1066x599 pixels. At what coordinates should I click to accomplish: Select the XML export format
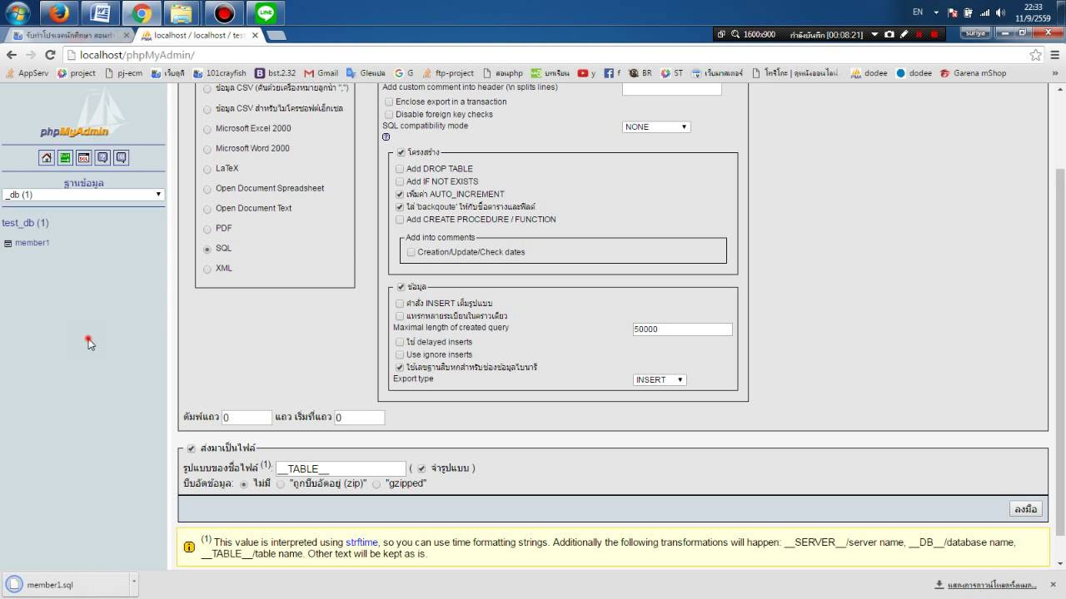(x=207, y=269)
